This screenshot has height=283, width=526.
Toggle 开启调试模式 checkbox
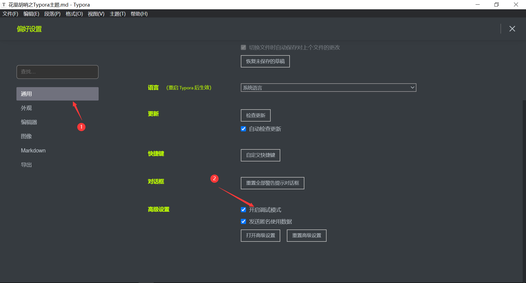(243, 210)
